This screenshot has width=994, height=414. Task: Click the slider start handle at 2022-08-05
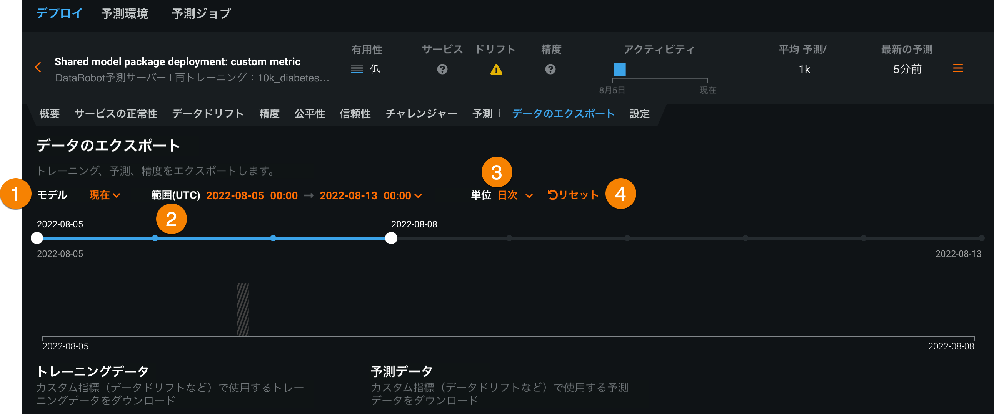[x=37, y=238]
